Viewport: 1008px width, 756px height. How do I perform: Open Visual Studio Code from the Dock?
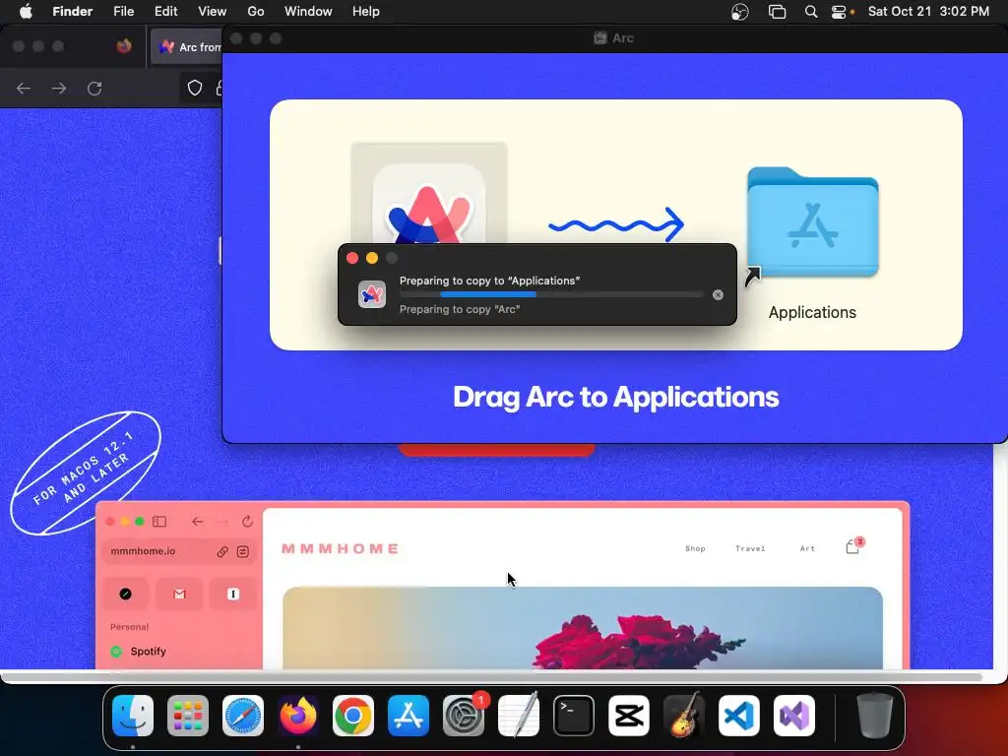pyautogui.click(x=739, y=716)
